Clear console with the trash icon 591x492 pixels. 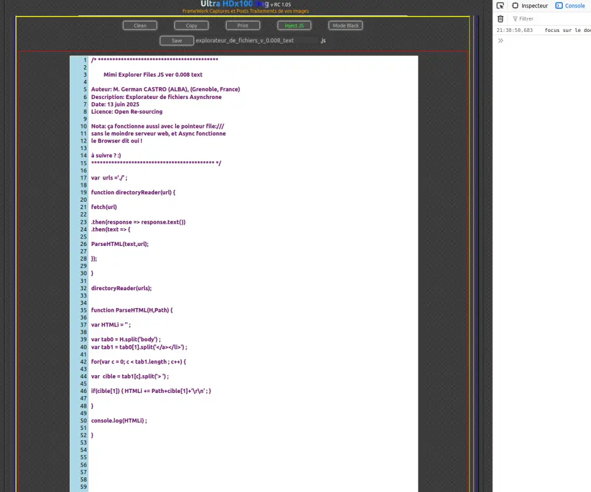click(500, 18)
